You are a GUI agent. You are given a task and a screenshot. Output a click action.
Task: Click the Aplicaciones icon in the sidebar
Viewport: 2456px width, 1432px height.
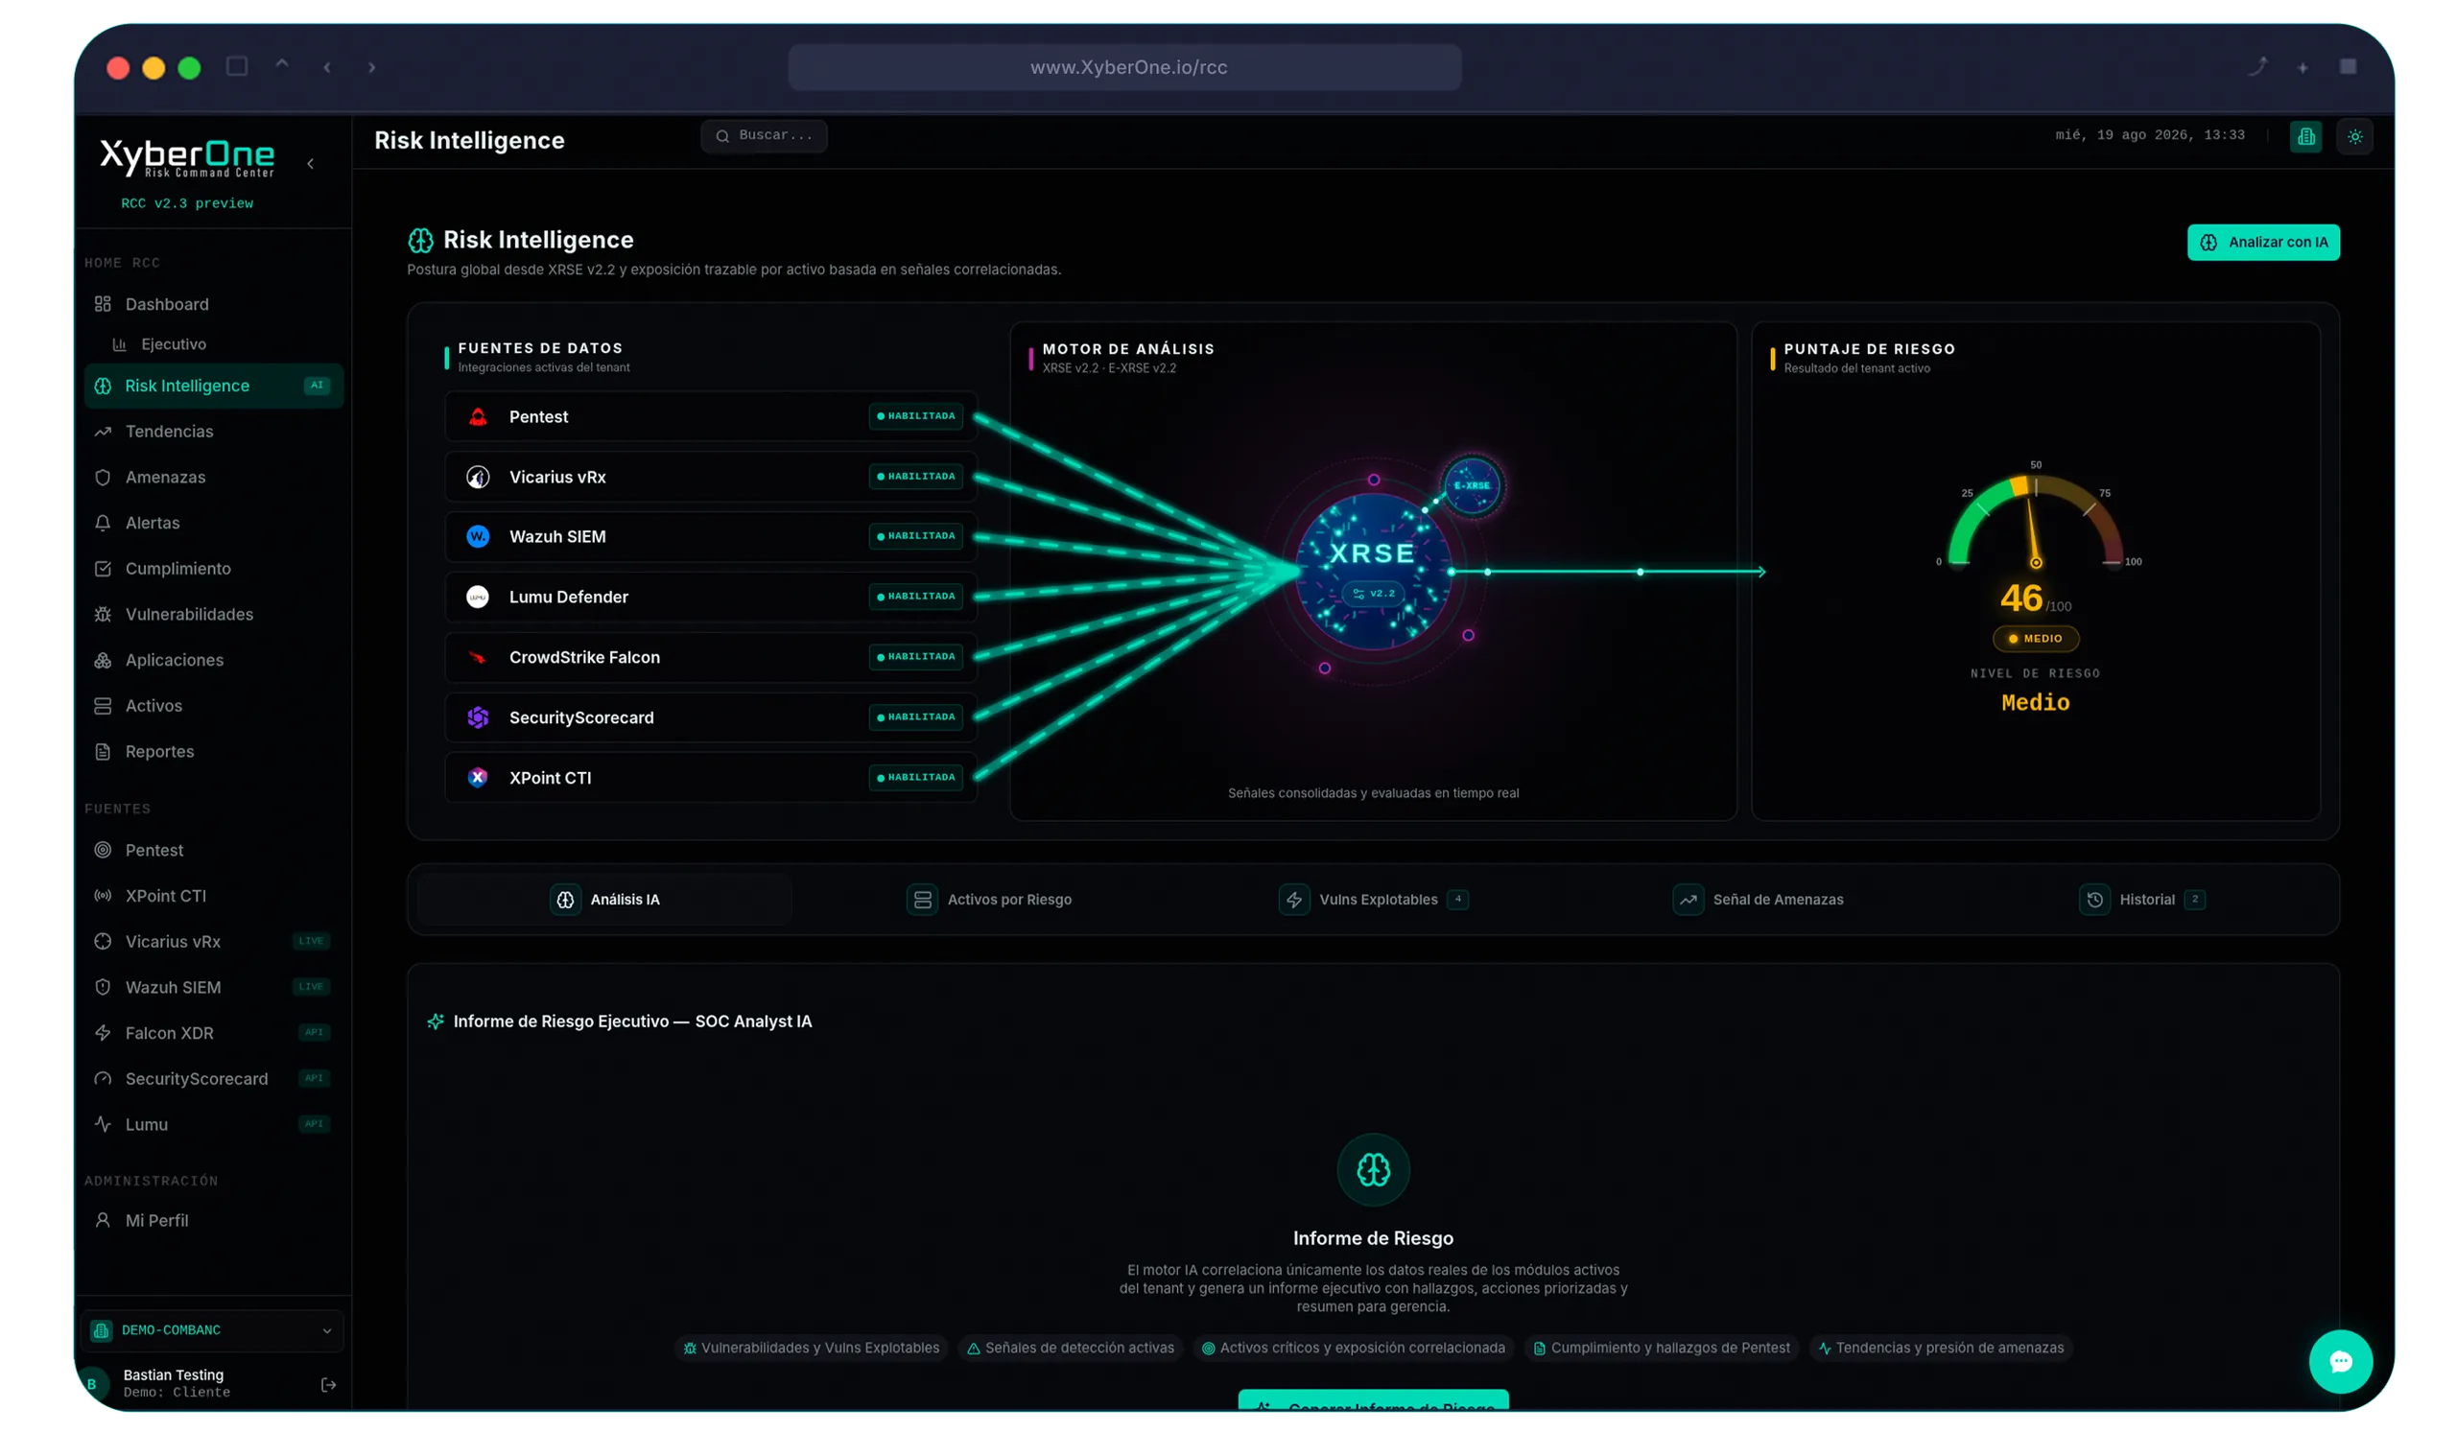(x=103, y=661)
